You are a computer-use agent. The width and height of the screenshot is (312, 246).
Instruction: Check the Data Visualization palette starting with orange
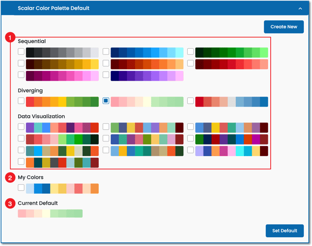(x=21, y=162)
